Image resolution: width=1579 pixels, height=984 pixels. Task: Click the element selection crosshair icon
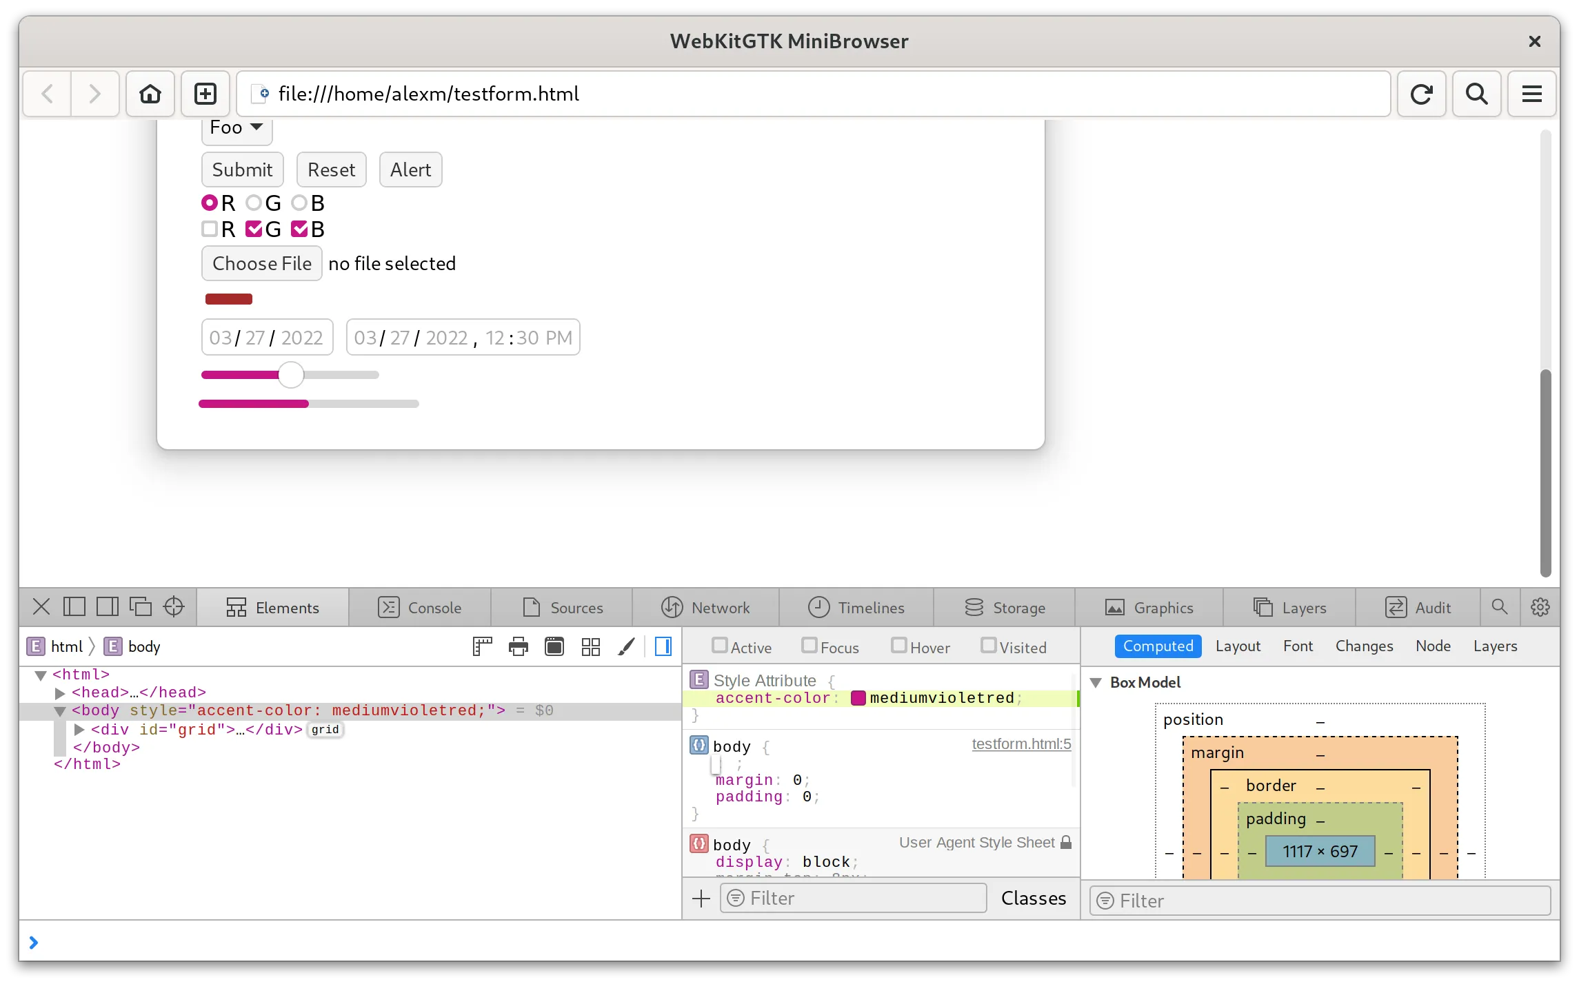pos(174,607)
